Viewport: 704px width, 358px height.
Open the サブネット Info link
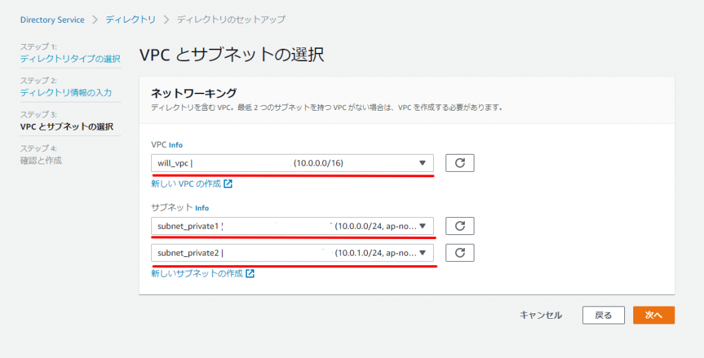pyautogui.click(x=202, y=208)
